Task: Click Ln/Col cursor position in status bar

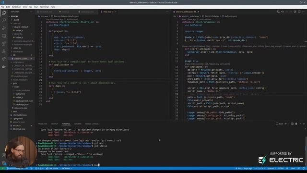Action: pos(260,168)
